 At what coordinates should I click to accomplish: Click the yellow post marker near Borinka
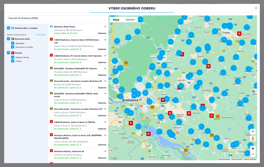pos(126,63)
